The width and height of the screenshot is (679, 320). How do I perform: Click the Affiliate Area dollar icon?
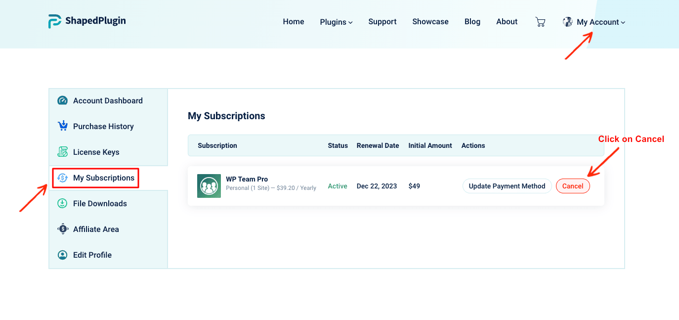pyautogui.click(x=62, y=229)
